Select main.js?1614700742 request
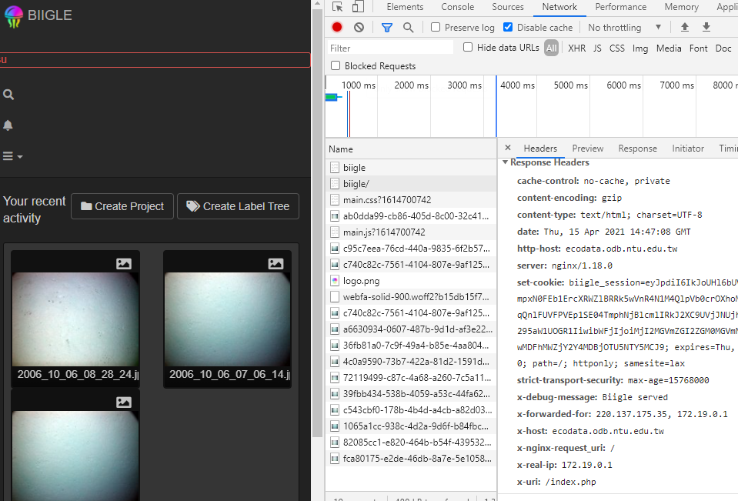Viewport: 738px width, 501px height. pos(411,232)
